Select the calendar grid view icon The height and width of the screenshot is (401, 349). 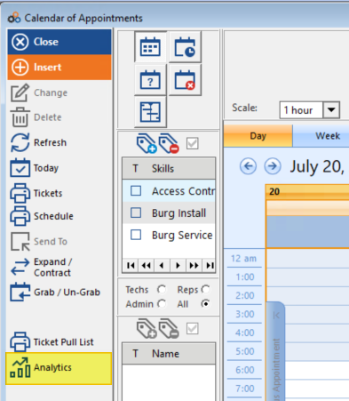coord(150,47)
